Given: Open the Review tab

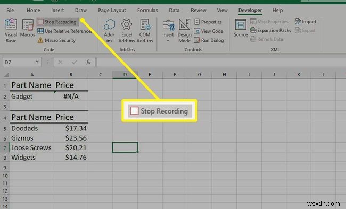Looking at the screenshot, I should (199, 10).
